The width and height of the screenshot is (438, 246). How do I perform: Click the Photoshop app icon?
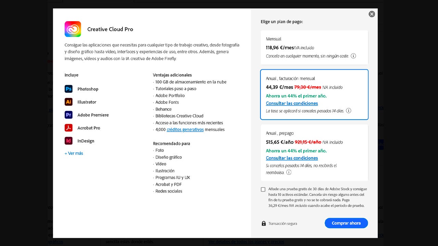click(x=68, y=89)
